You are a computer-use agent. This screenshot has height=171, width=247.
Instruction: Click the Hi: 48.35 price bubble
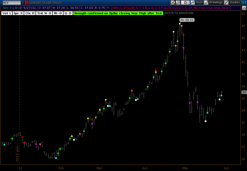tap(187, 20)
